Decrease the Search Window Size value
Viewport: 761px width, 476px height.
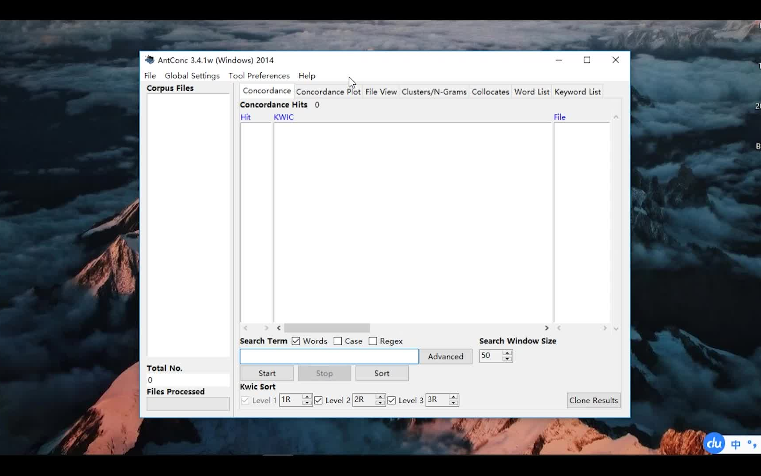507,359
